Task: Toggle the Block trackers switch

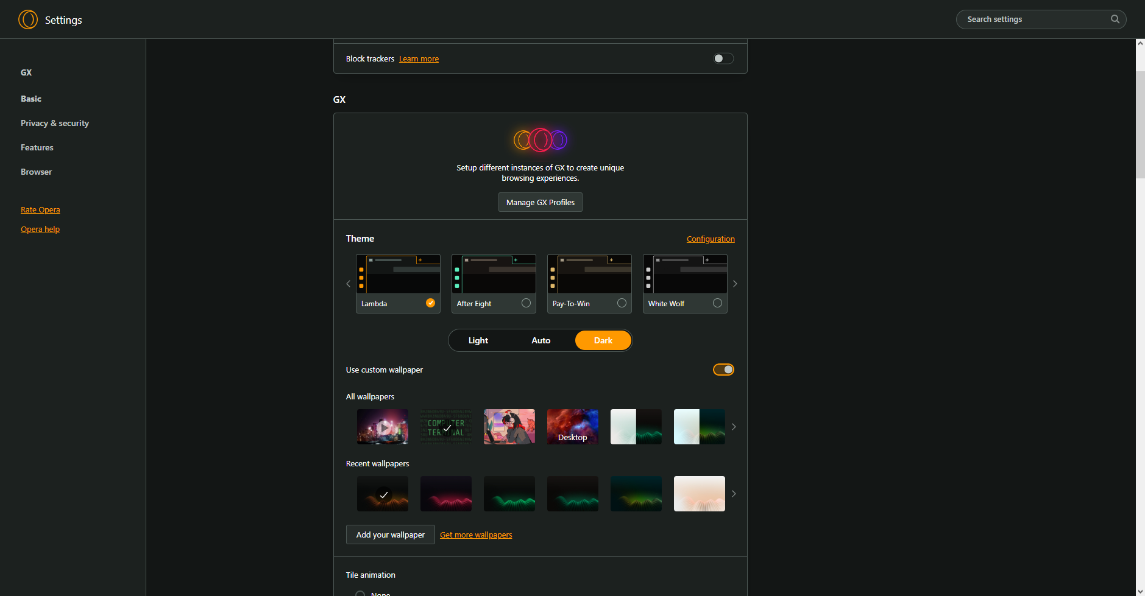Action: tap(723, 58)
